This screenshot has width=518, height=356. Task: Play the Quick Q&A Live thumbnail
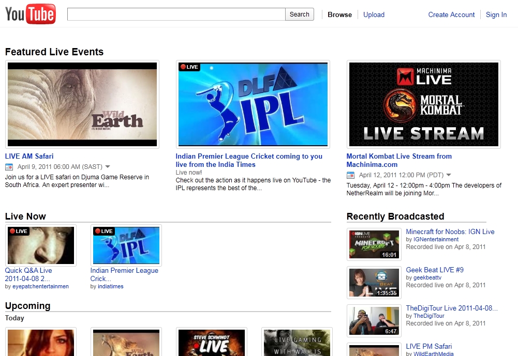coord(41,245)
